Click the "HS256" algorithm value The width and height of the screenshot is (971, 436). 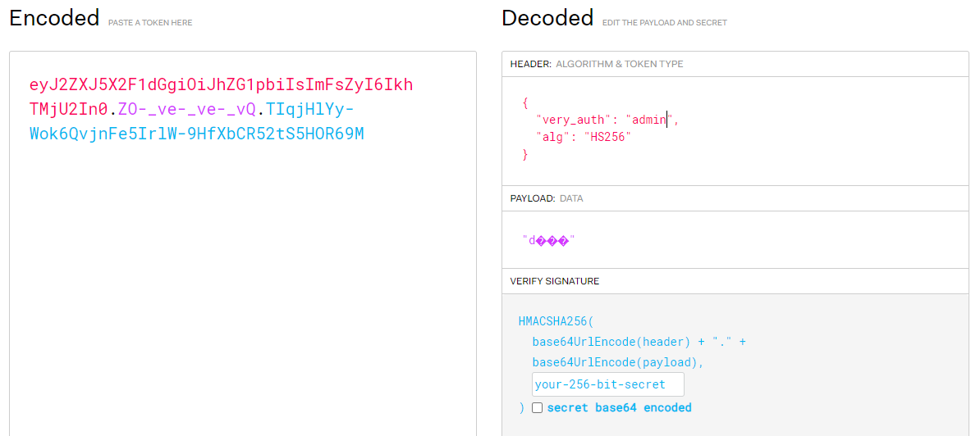608,137
